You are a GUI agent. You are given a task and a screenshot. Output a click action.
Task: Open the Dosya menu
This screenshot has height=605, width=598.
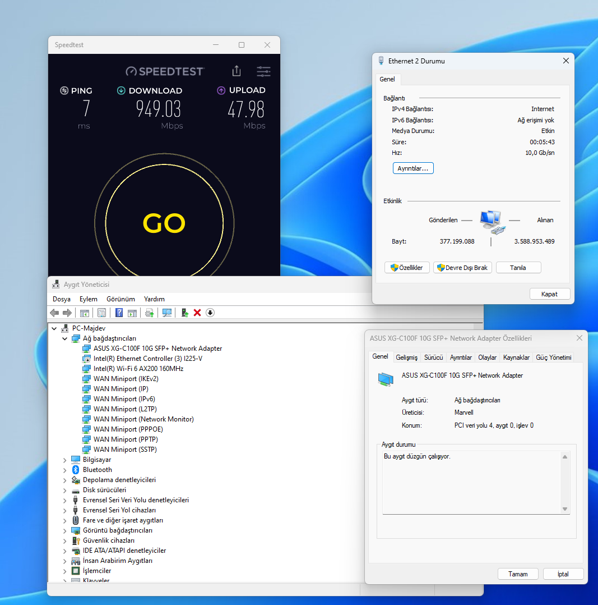pyautogui.click(x=62, y=299)
